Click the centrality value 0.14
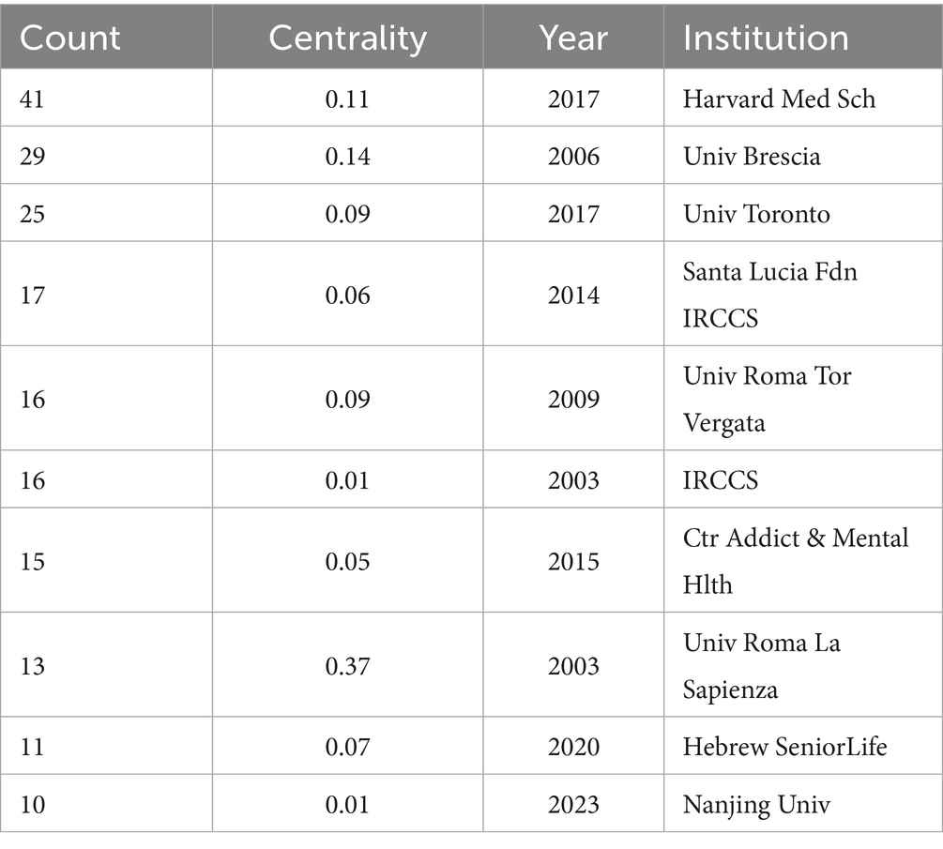The image size is (943, 849). point(347,156)
